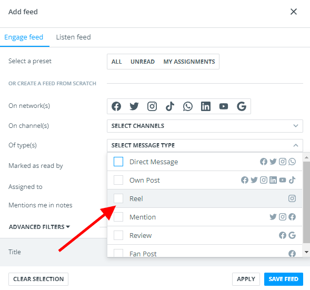Select the YouTube network icon

(224, 106)
